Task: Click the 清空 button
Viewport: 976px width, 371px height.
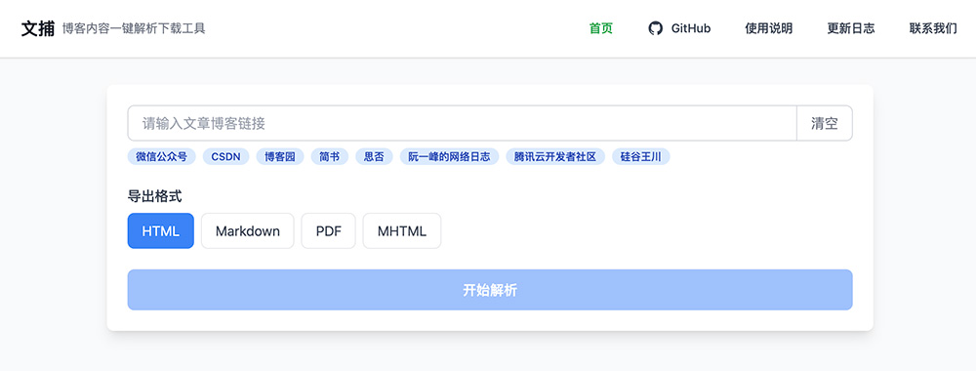Action: click(x=824, y=123)
